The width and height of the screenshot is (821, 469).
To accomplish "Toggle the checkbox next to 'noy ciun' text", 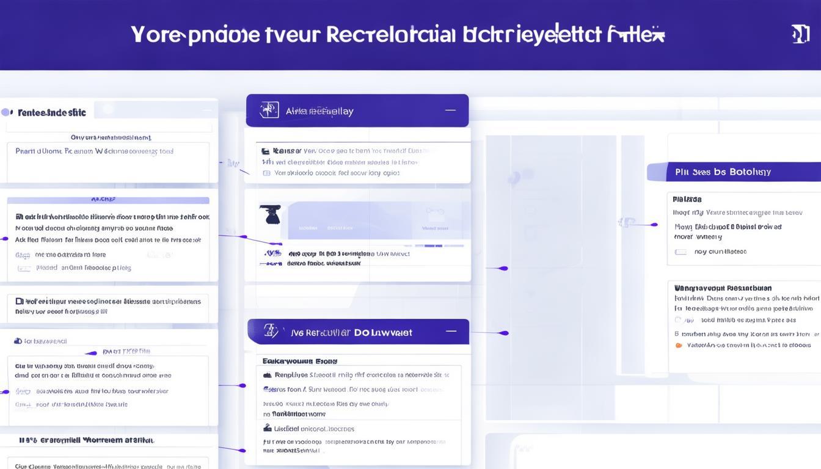I will (x=680, y=252).
